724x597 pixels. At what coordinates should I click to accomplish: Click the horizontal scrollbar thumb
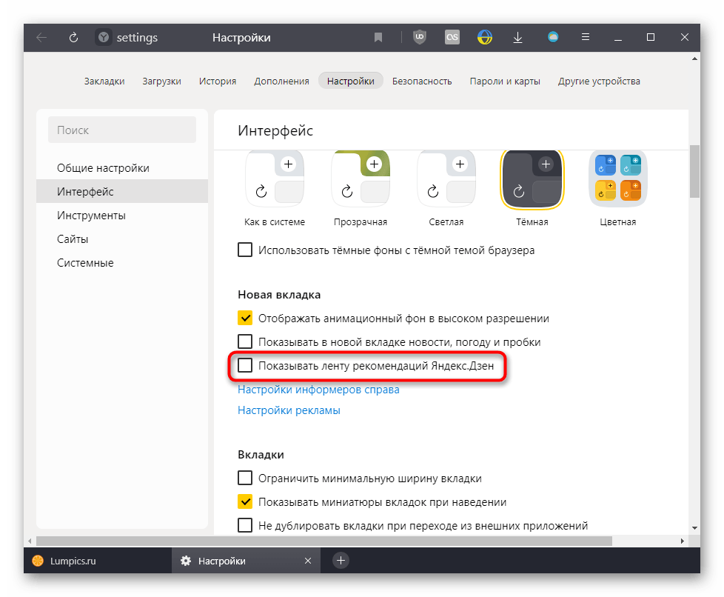324,541
